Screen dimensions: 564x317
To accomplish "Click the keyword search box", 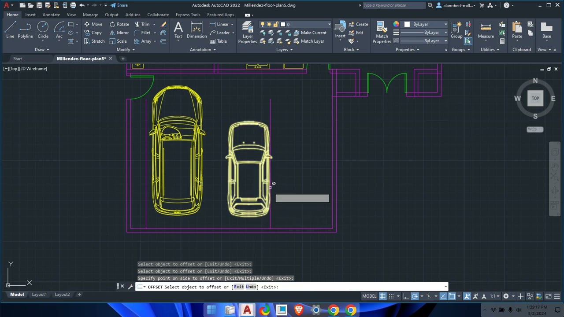I will click(x=394, y=5).
